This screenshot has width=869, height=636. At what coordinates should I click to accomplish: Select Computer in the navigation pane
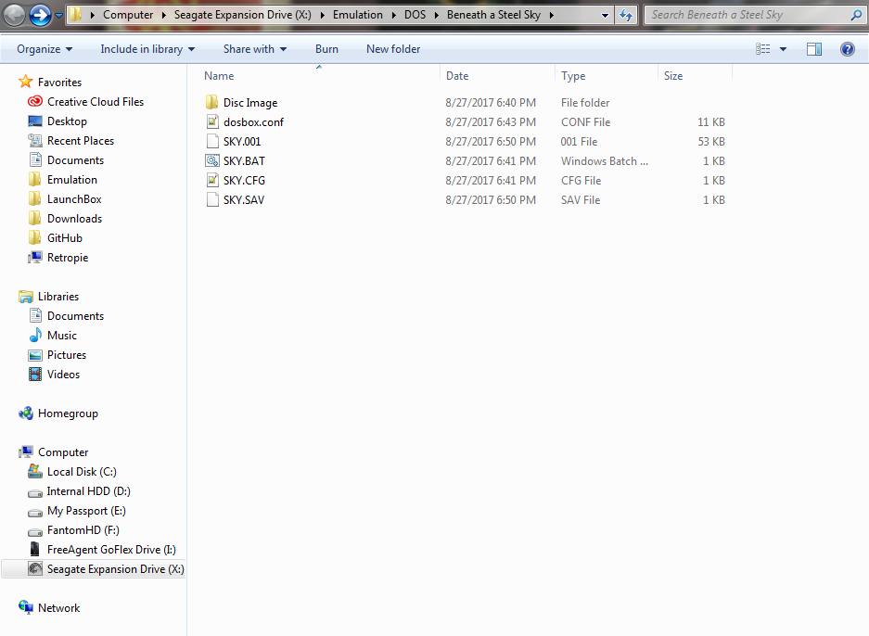pos(63,452)
